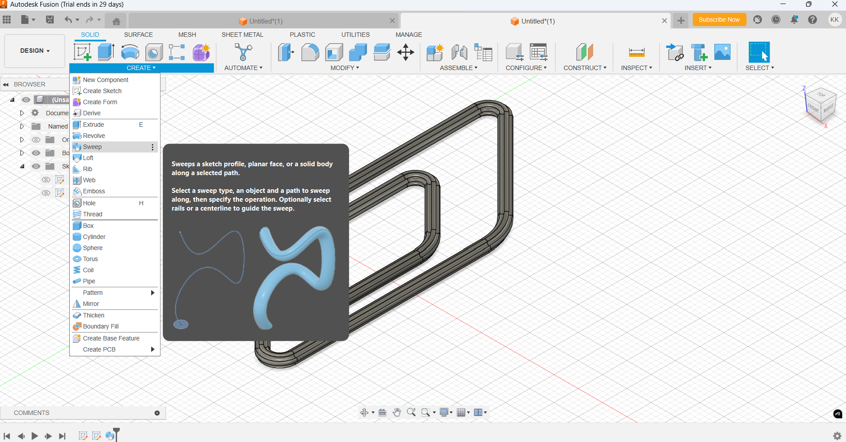Open the KK user profile button

(x=834, y=20)
